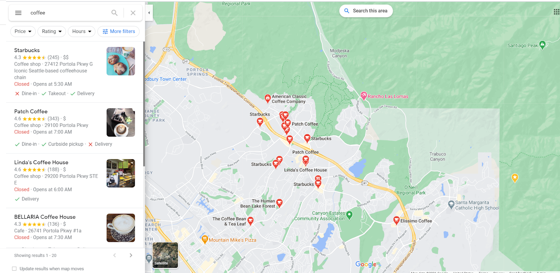560x273 pixels.
Task: Clear the coffee search with X
Action: coord(133,13)
